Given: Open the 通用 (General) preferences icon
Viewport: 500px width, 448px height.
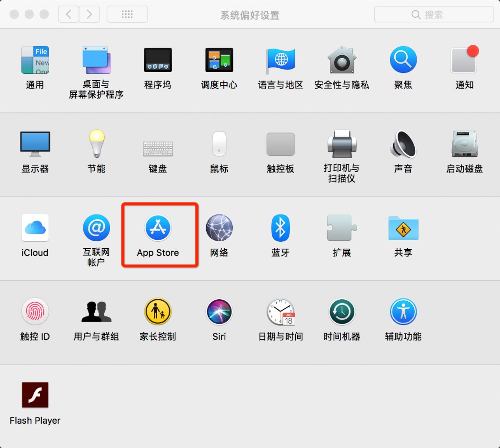Looking at the screenshot, I should [x=35, y=61].
